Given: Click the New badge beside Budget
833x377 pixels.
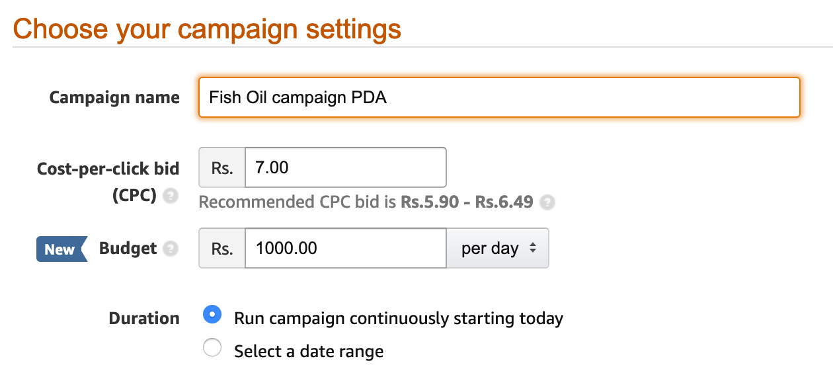Looking at the screenshot, I should (61, 249).
